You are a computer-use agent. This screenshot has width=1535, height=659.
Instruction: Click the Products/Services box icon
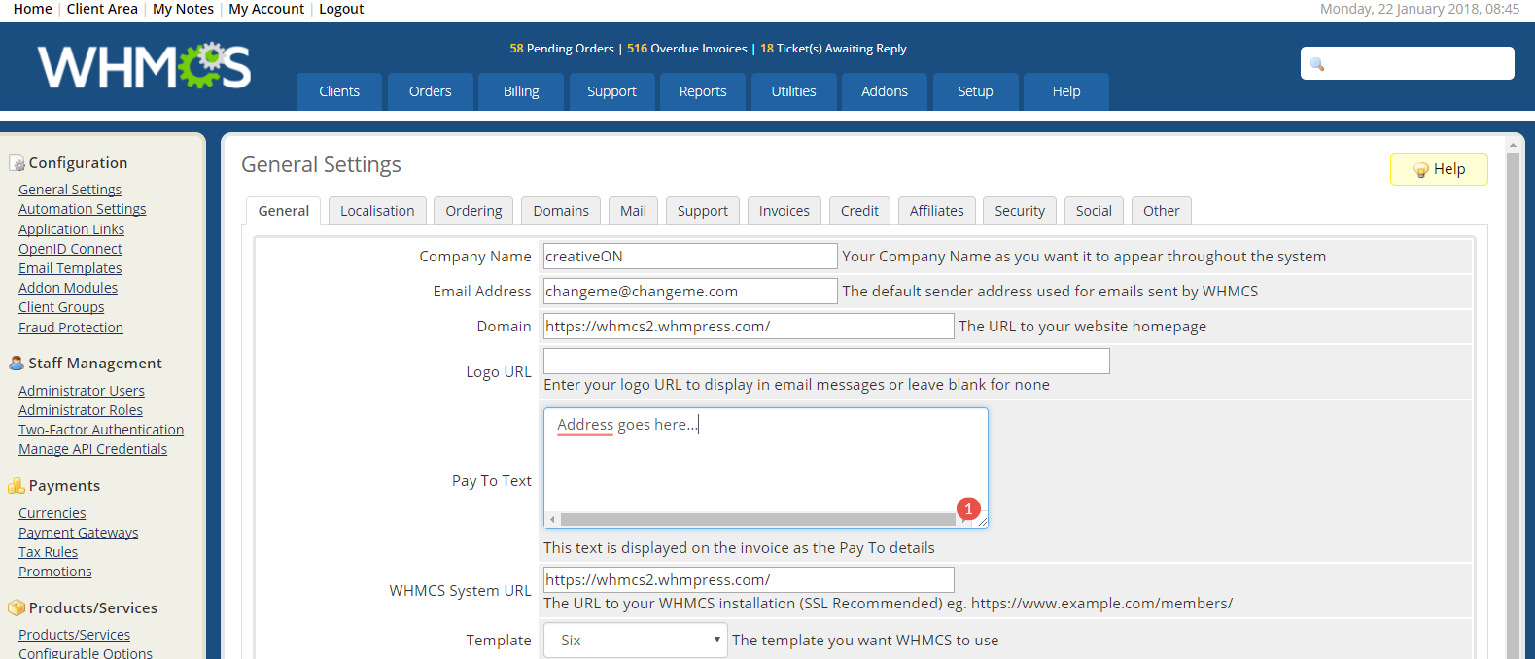(17, 607)
